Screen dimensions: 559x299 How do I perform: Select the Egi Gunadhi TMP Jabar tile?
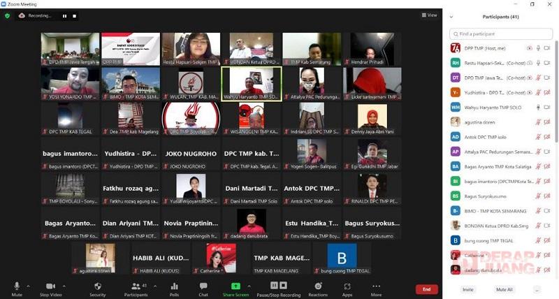[x=372, y=154]
